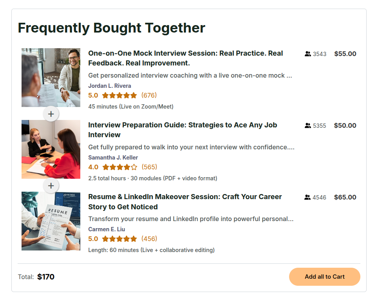378x303 pixels.
Task: Select the handshake mock interview thumbnail
Action: (51, 78)
